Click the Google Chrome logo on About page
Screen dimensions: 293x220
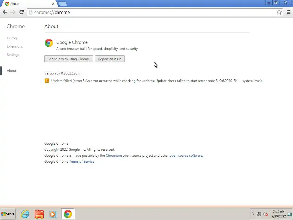pyautogui.click(x=49, y=43)
